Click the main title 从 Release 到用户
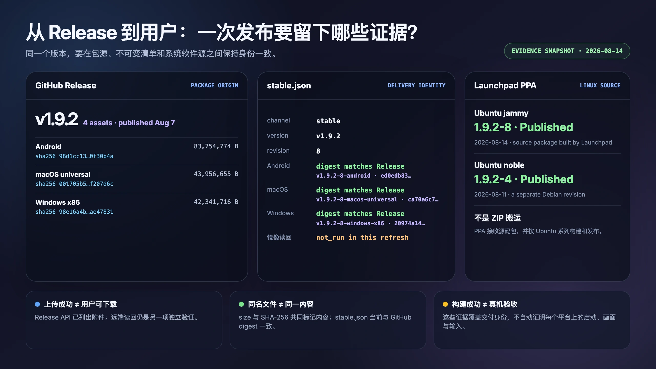The width and height of the screenshot is (656, 369). click(222, 33)
